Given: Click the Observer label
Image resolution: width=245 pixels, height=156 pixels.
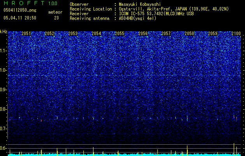Looking at the screenshot, I should click(x=79, y=4).
